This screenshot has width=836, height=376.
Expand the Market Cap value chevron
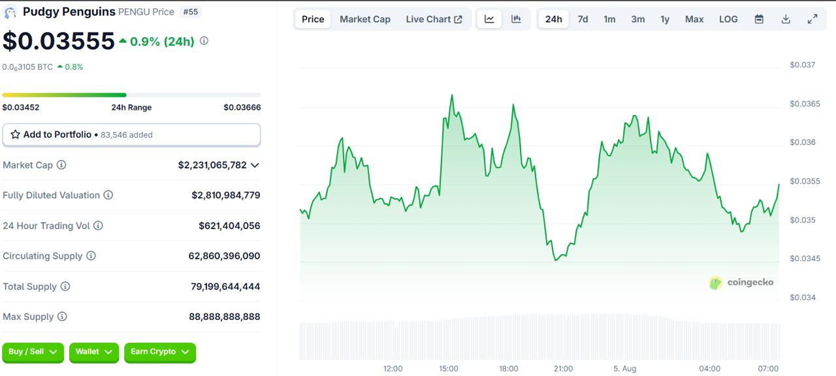click(x=255, y=165)
